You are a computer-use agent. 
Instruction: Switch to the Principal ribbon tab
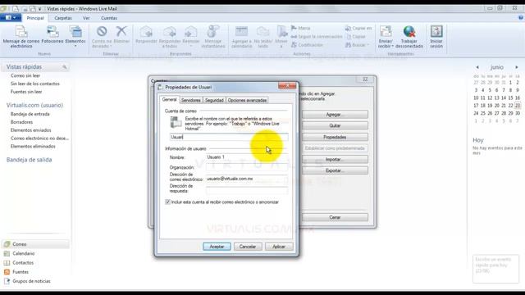[x=35, y=18]
